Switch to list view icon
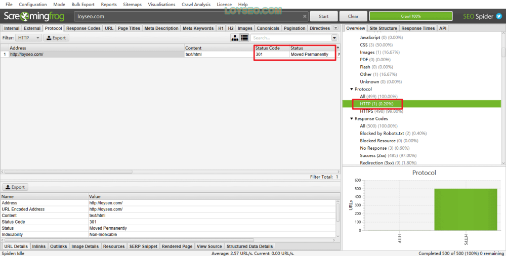 244,38
